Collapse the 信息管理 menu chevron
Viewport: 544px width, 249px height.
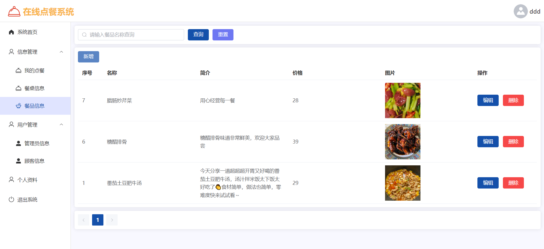[x=61, y=52]
